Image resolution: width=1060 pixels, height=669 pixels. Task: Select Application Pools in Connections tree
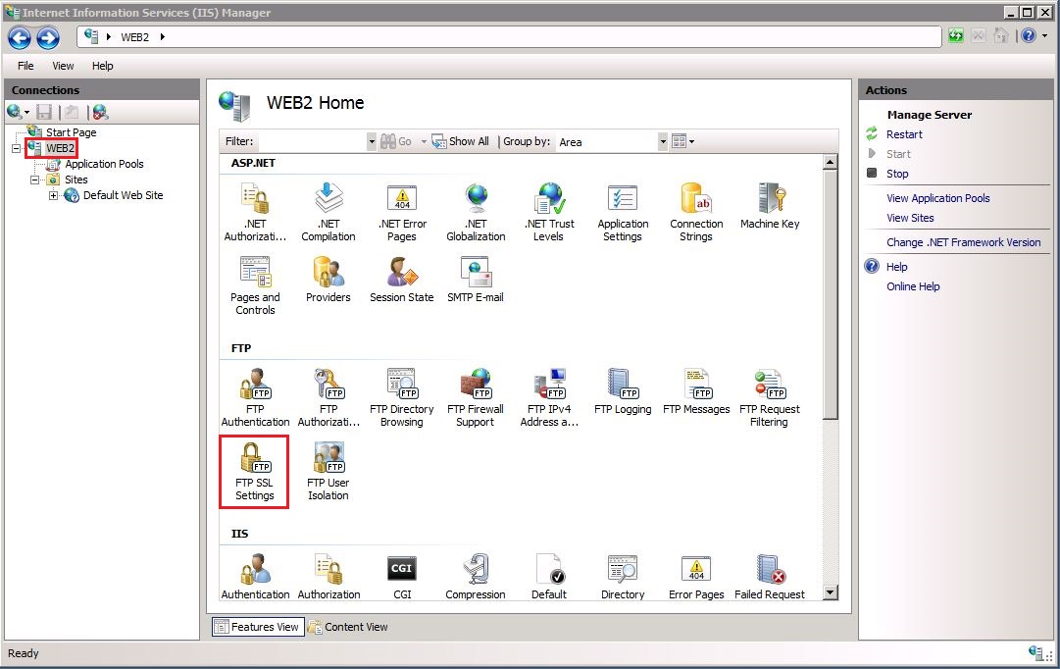[104, 164]
